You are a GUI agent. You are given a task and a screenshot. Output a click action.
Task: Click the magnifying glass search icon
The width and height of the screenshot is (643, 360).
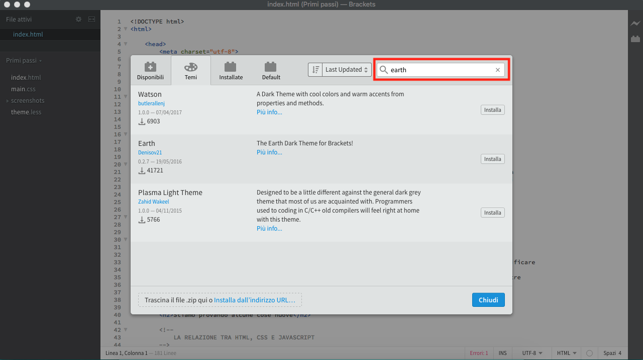tap(384, 70)
